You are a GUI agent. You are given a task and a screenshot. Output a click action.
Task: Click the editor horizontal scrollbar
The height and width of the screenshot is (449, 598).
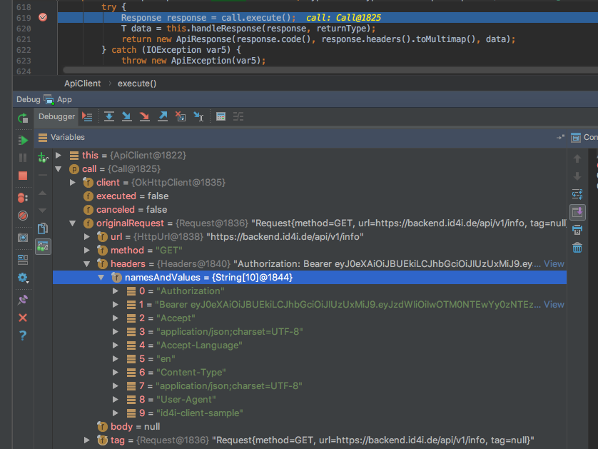click(330, 70)
